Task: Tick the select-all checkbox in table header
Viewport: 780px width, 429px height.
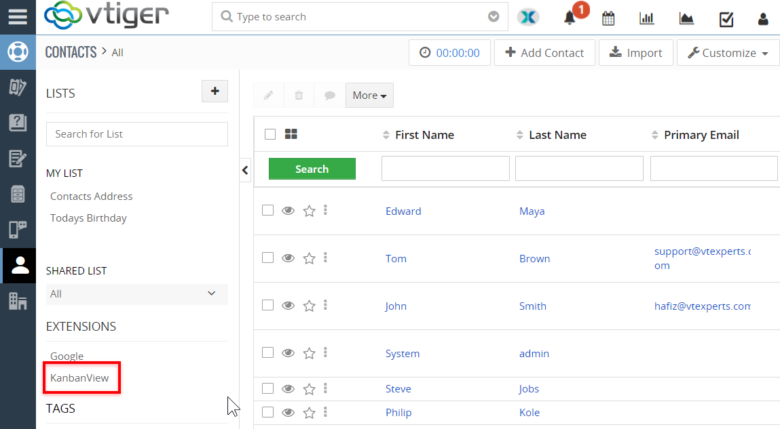Action: [x=270, y=134]
